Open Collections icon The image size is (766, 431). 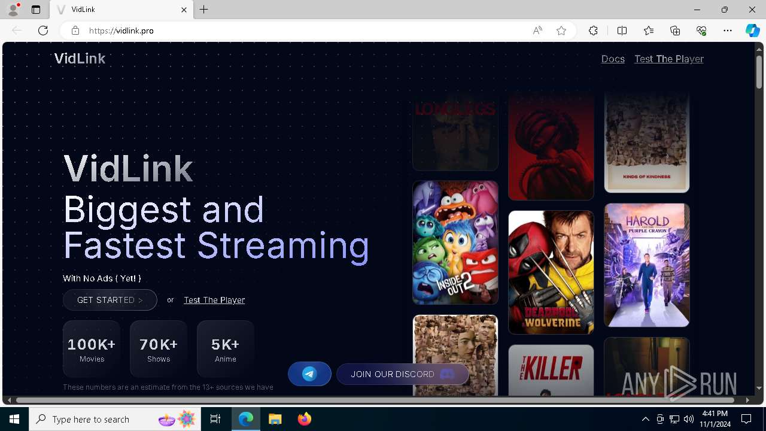(x=675, y=31)
